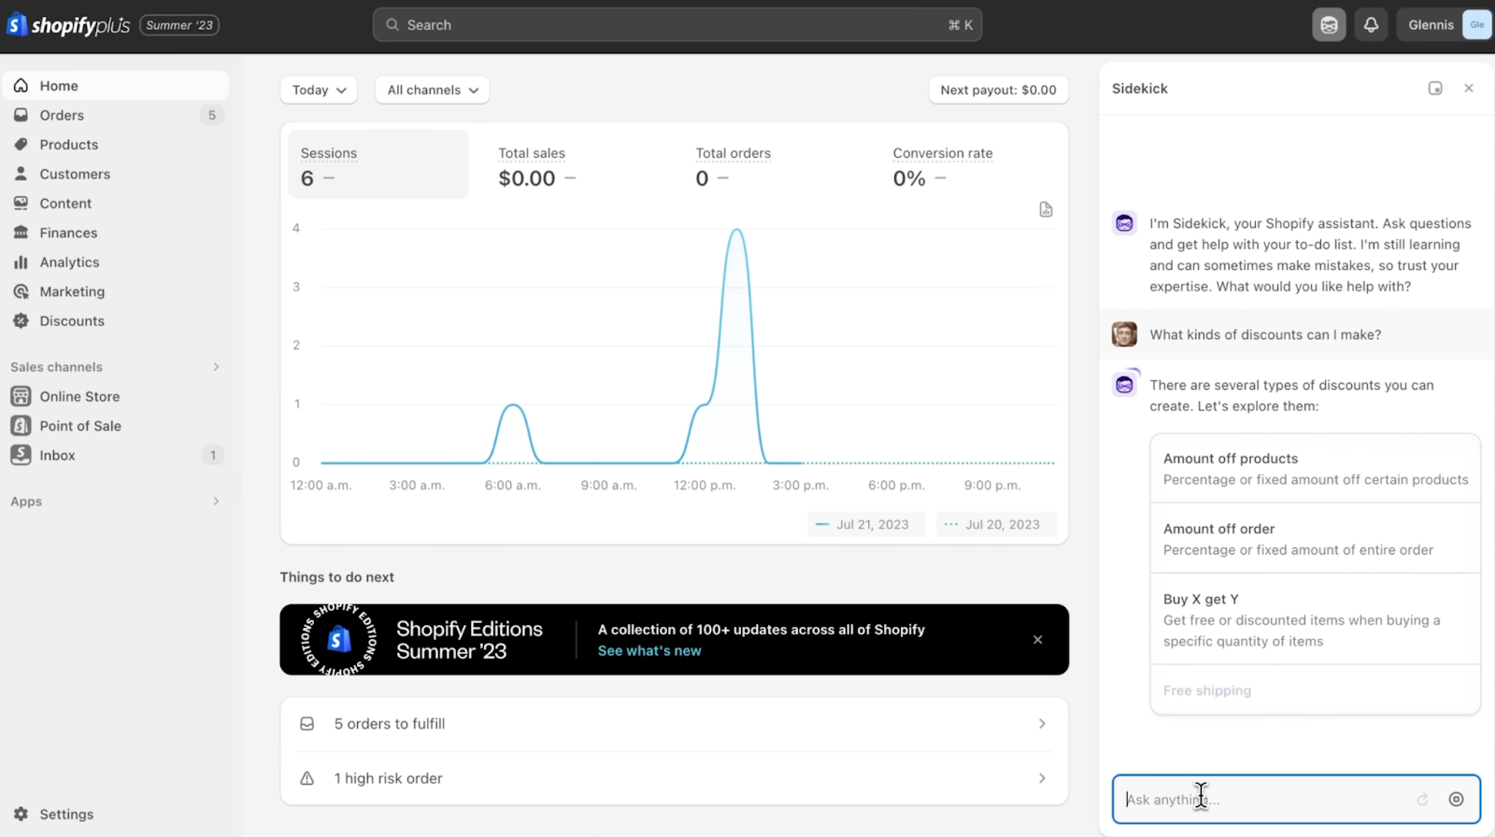Select the Total orders metric
This screenshot has height=837, width=1495.
773,164
